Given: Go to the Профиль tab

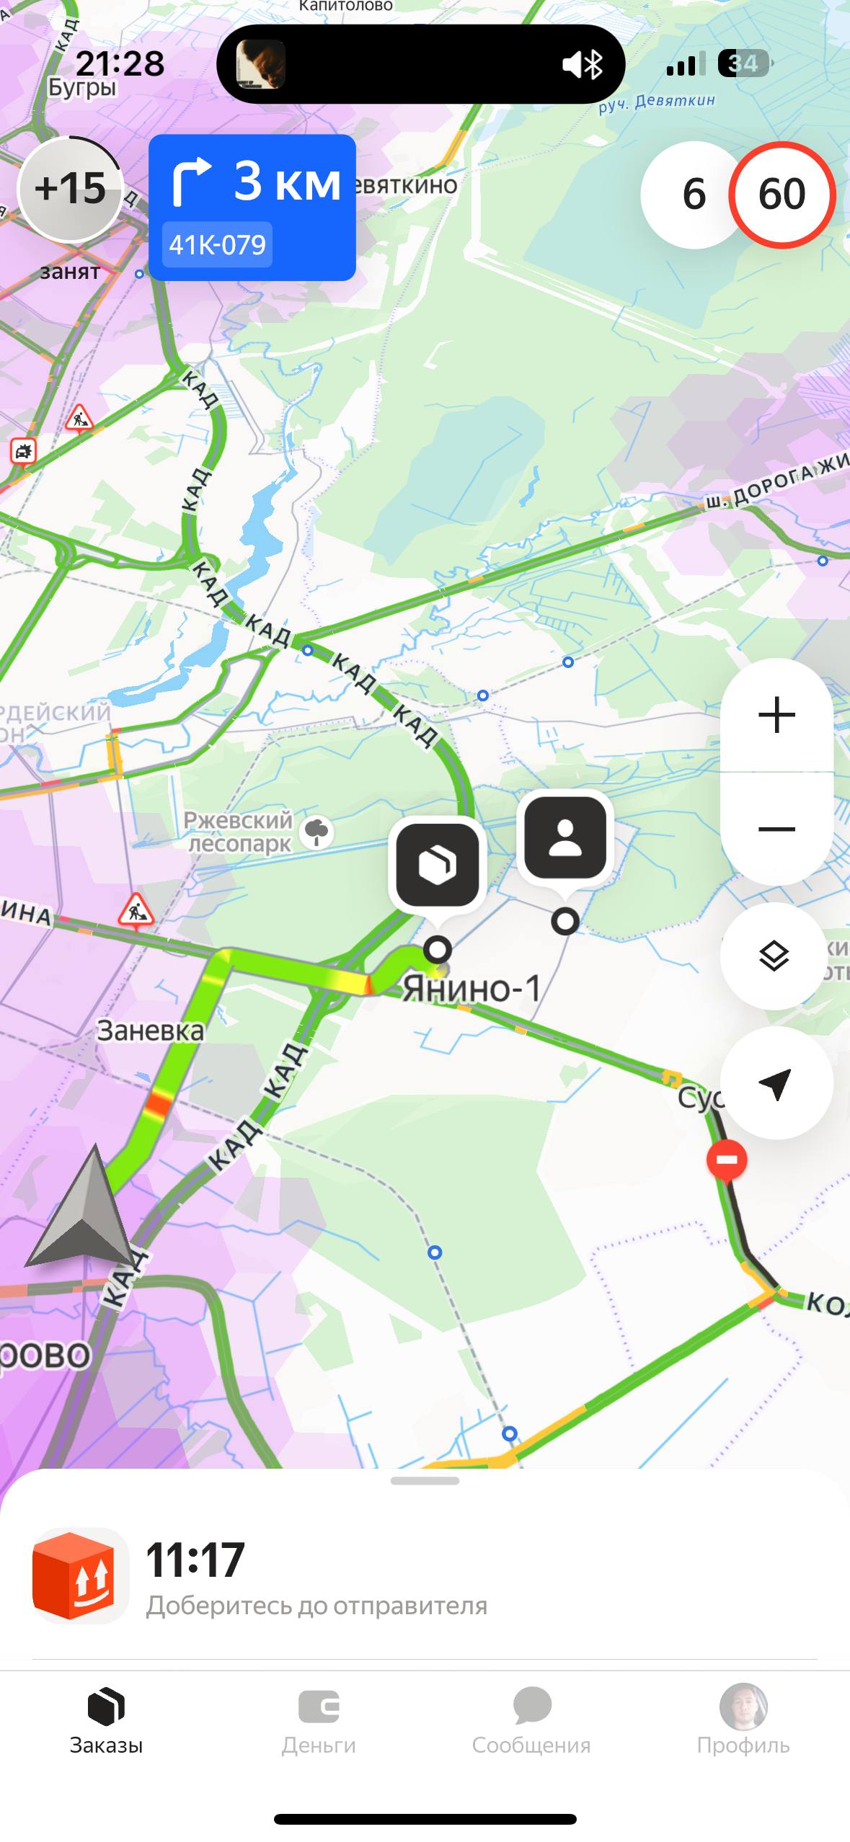Looking at the screenshot, I should [743, 1720].
